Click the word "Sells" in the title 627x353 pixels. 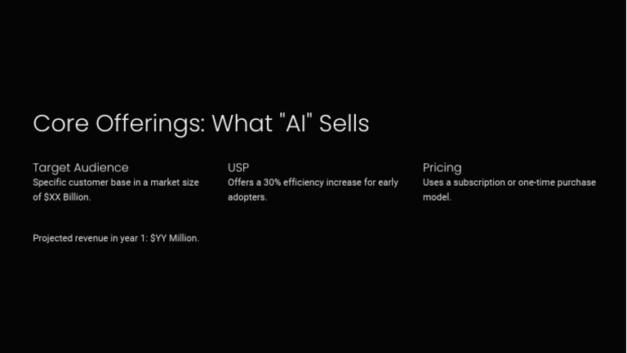(x=344, y=124)
